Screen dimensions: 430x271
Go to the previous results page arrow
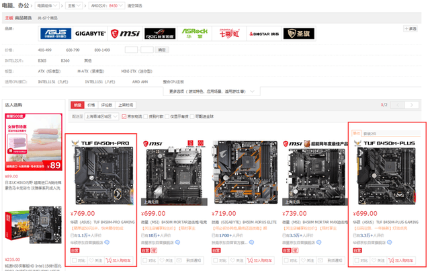pyautogui.click(x=397, y=105)
